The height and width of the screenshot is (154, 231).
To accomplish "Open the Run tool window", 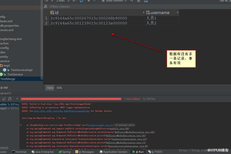I will click(x=138, y=152).
